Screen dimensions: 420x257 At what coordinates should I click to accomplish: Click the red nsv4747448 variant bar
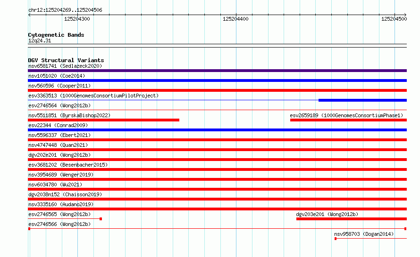click(x=217, y=150)
